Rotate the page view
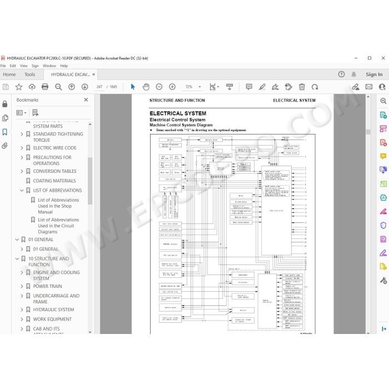 (315, 87)
